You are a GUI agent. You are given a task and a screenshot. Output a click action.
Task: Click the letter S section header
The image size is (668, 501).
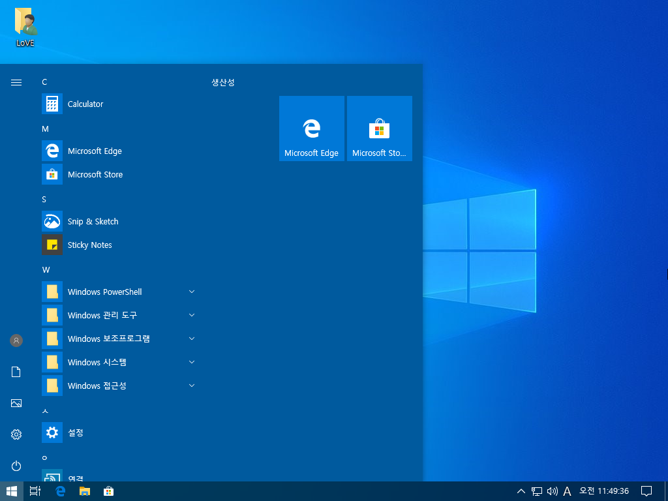coord(44,200)
